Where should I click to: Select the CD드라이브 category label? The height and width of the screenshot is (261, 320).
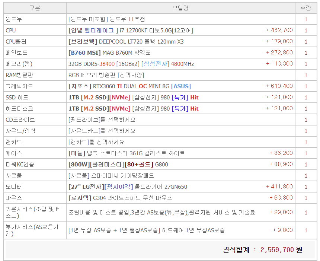pos(20,120)
